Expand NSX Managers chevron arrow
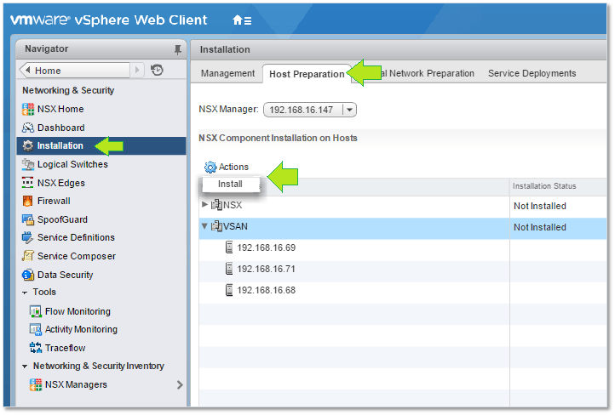Screen dimensions: 615x415 [x=180, y=385]
